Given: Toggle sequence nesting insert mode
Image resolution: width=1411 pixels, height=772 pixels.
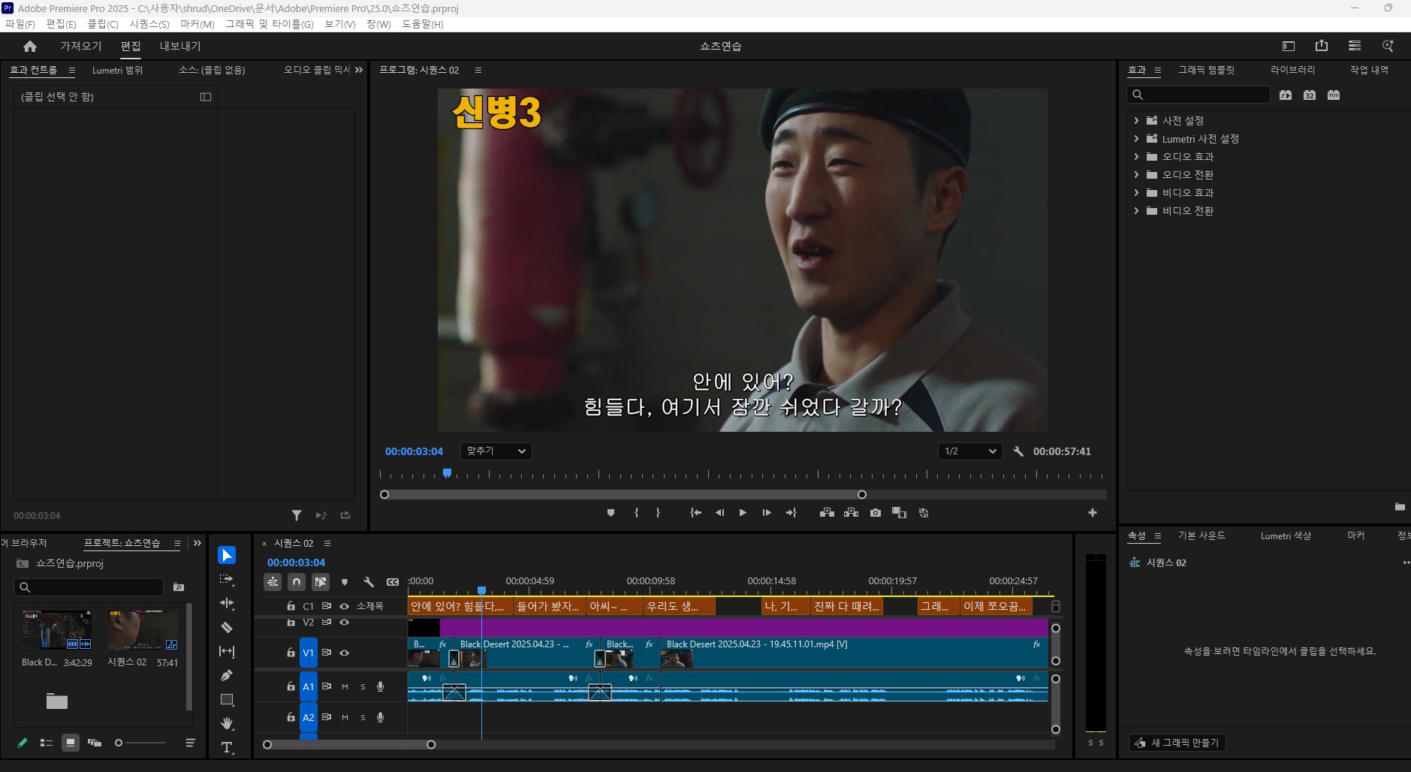Looking at the screenshot, I should (x=273, y=582).
